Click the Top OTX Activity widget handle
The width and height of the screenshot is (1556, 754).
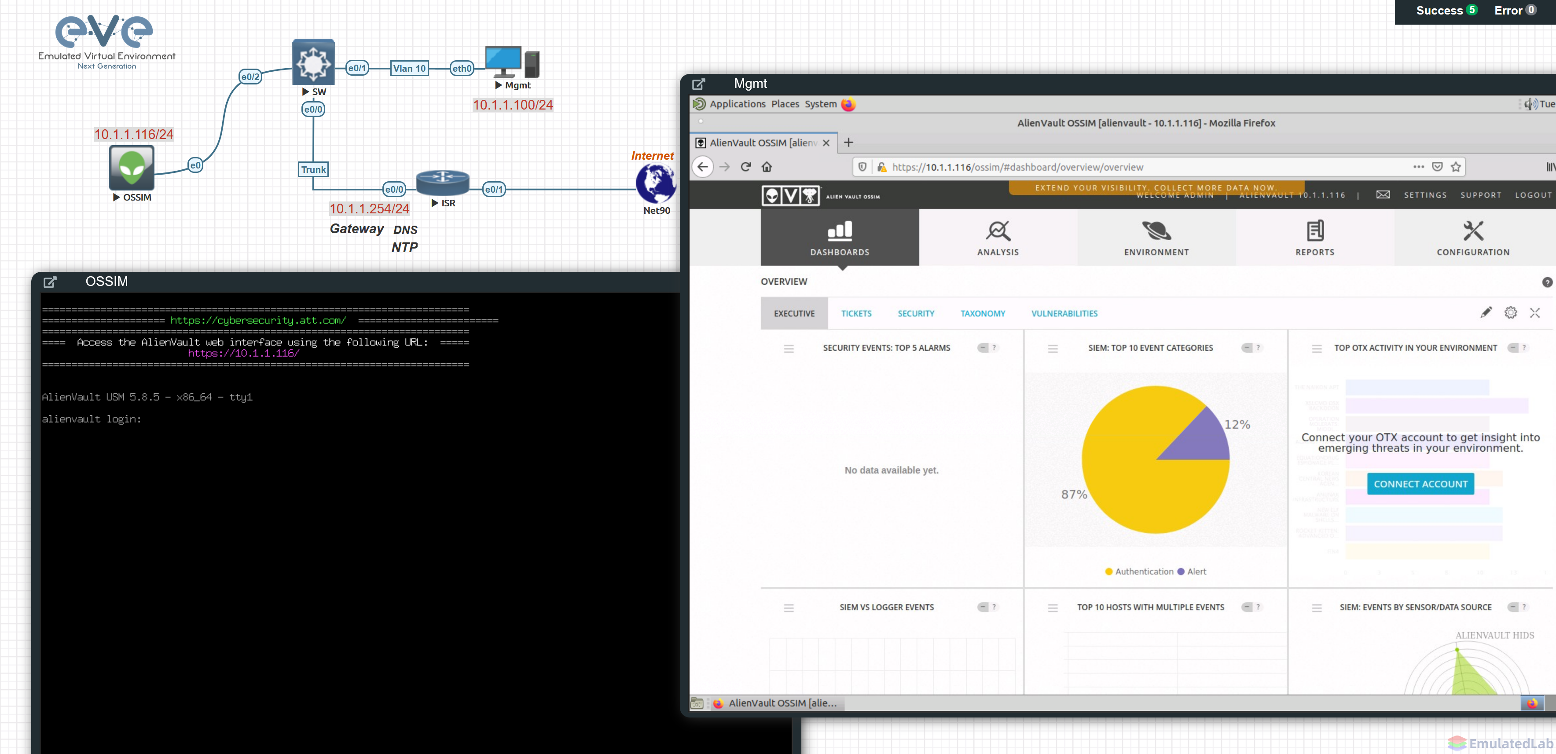point(1317,349)
